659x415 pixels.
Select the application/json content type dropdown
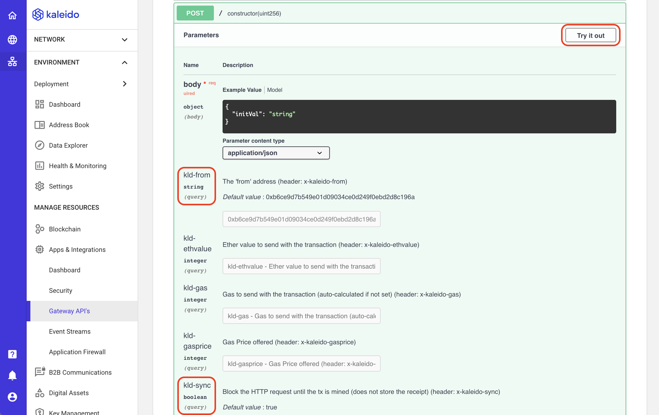pos(276,153)
